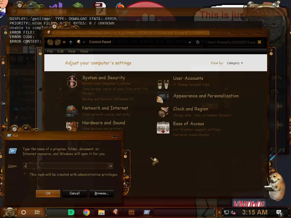Open Task View on the taskbar
Image resolution: width=291 pixels, height=218 pixels.
[37, 212]
